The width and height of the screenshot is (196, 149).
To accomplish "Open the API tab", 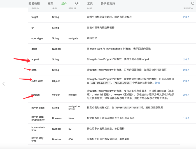I will [x=77, y=4].
